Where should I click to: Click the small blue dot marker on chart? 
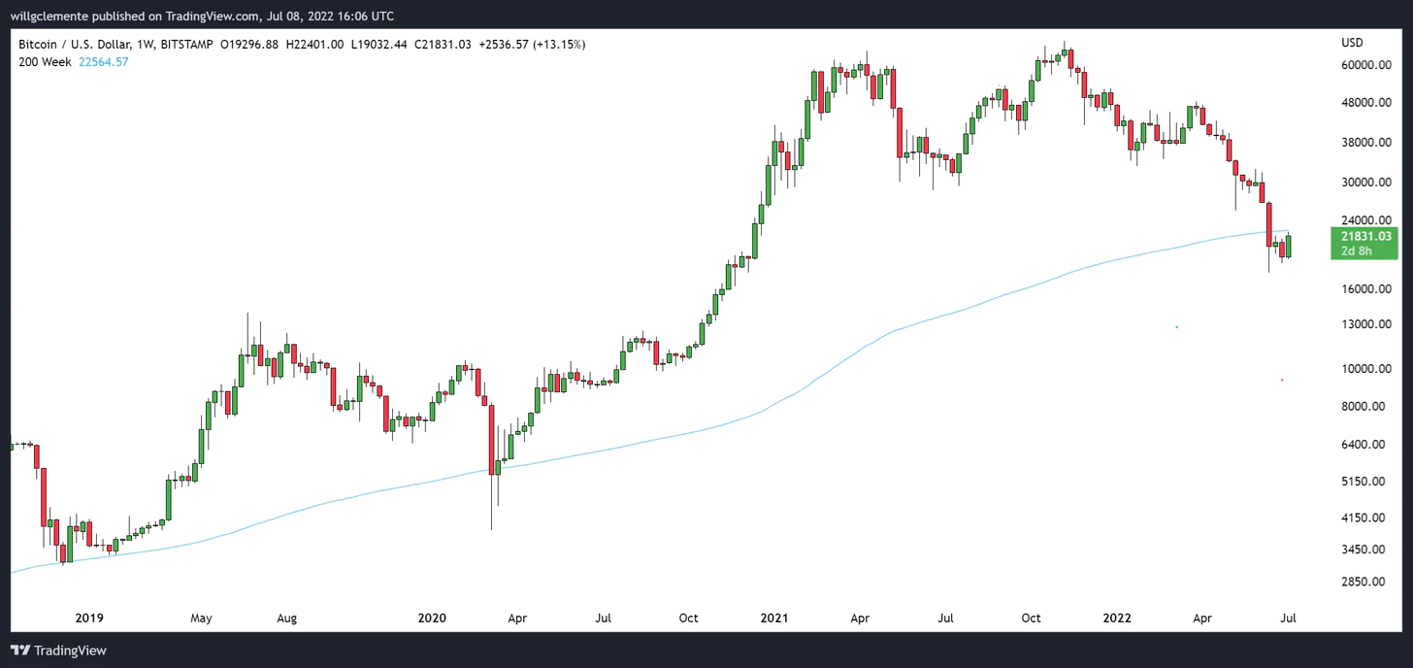coord(1176,327)
